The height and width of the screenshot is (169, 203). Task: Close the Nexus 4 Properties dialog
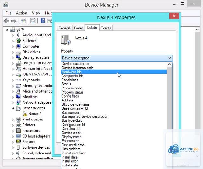[x=174, y=16]
